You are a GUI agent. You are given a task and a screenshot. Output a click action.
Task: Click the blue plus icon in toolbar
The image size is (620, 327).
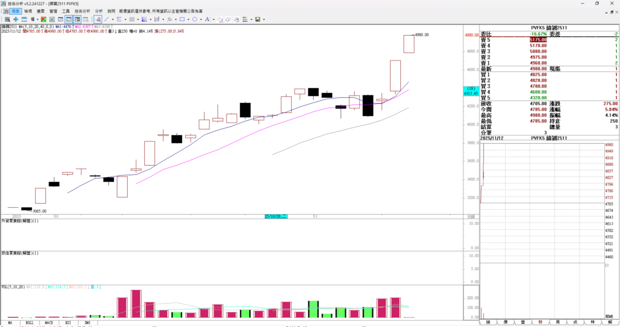(x=16, y=19)
